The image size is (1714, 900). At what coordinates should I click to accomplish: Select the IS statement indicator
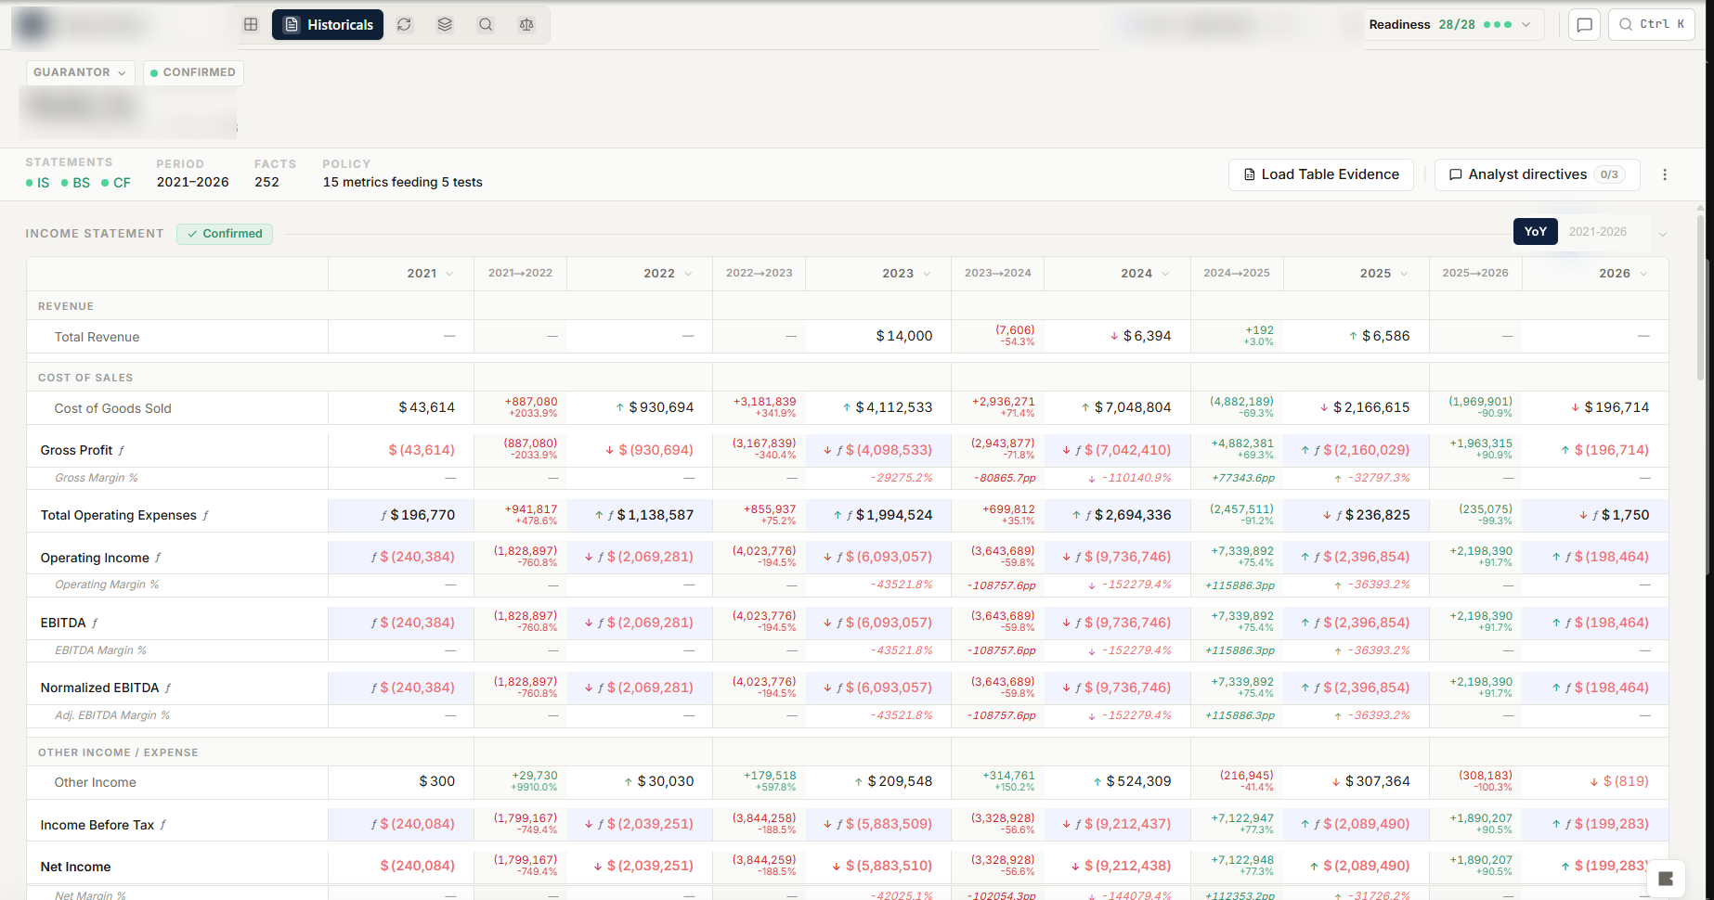click(x=38, y=183)
